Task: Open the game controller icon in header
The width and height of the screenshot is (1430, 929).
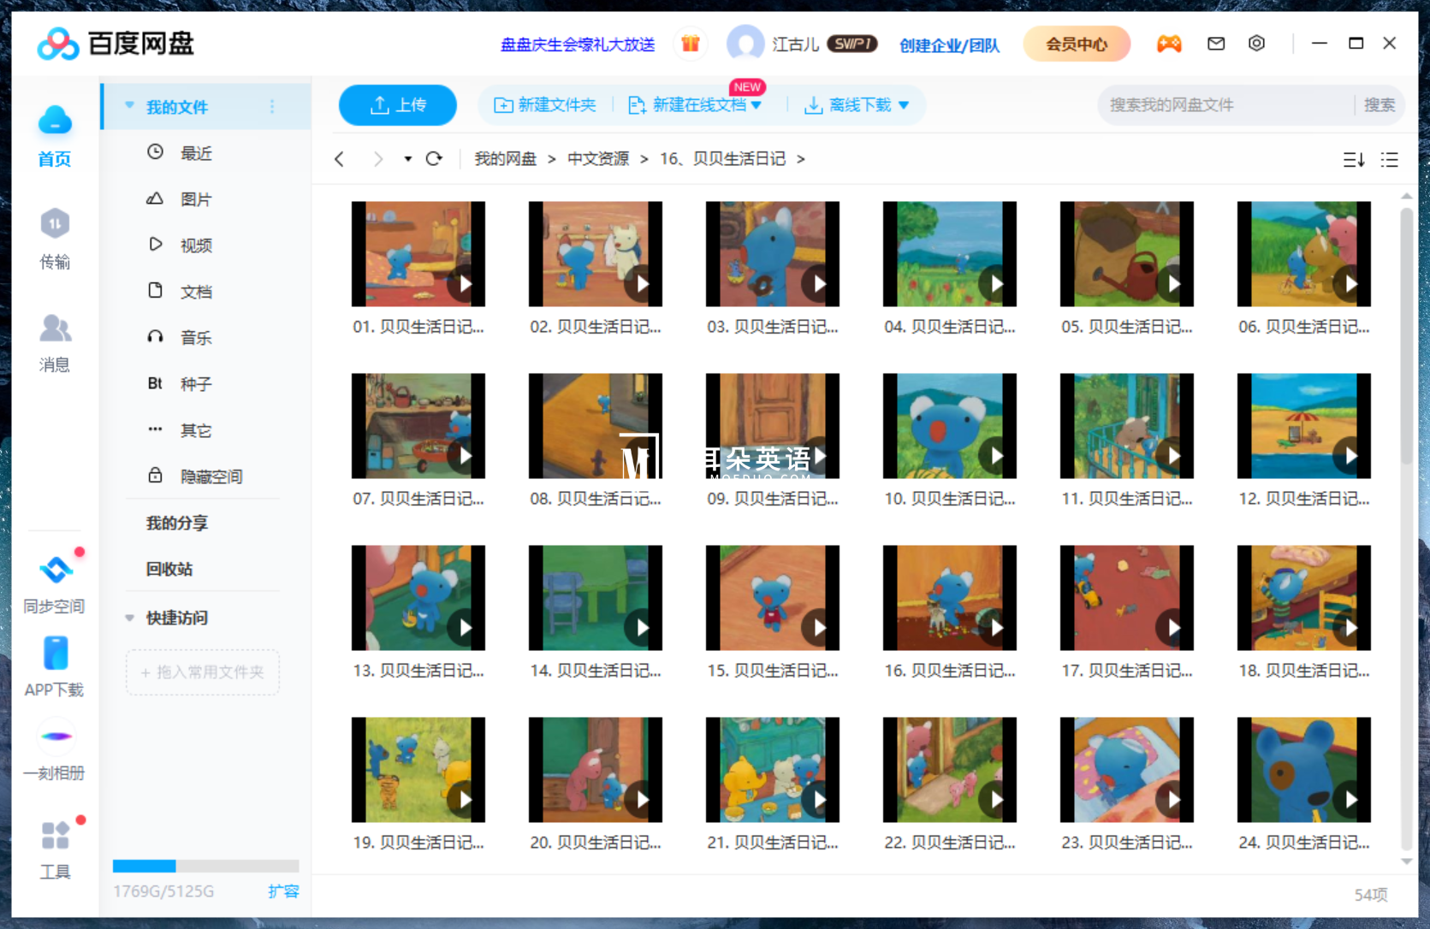Action: click(1168, 44)
